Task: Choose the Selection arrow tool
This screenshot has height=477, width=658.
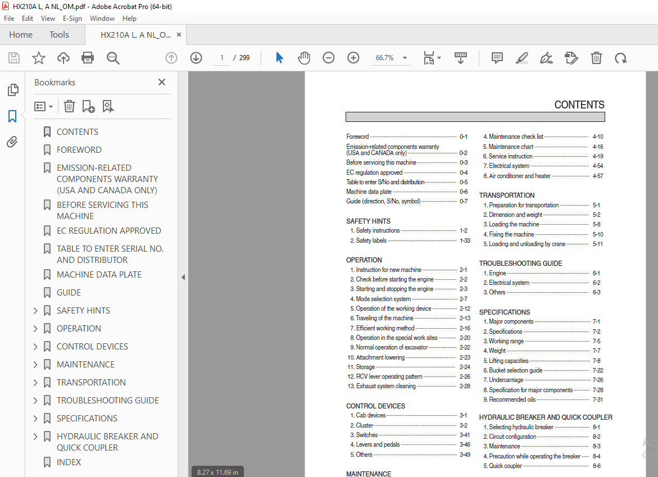Action: tap(279, 58)
